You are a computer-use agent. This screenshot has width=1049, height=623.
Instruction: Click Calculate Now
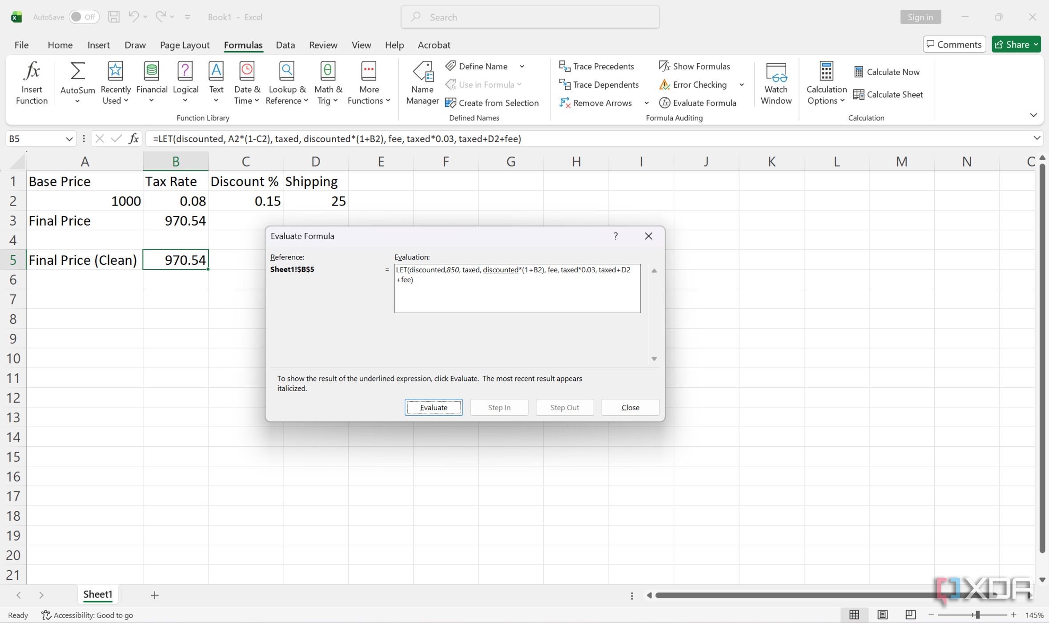[x=887, y=72]
